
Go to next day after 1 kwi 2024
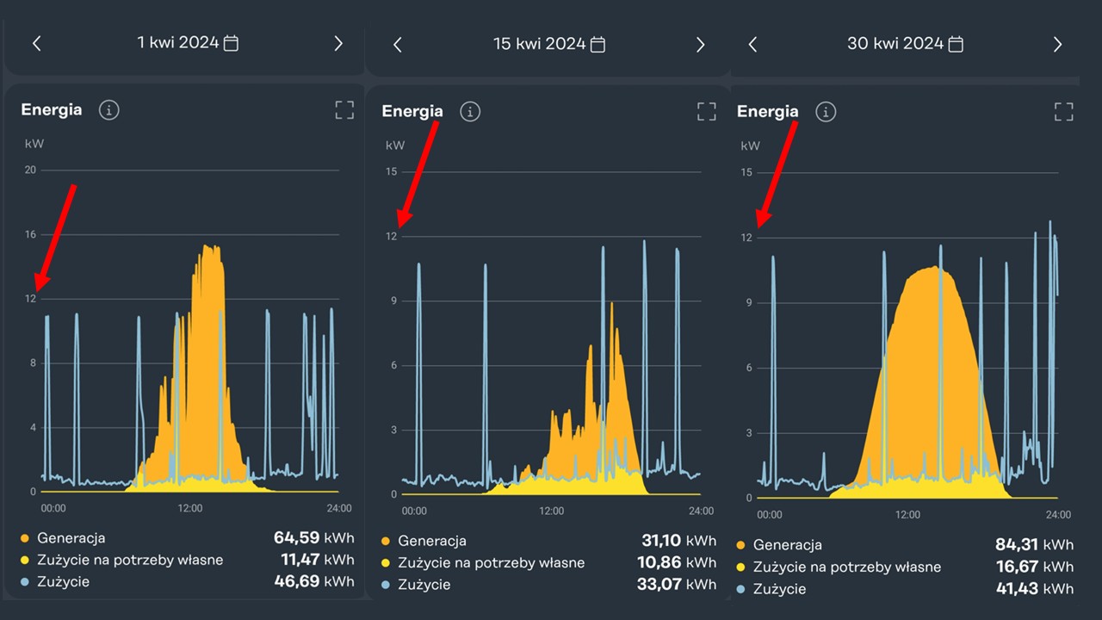pyautogui.click(x=338, y=43)
